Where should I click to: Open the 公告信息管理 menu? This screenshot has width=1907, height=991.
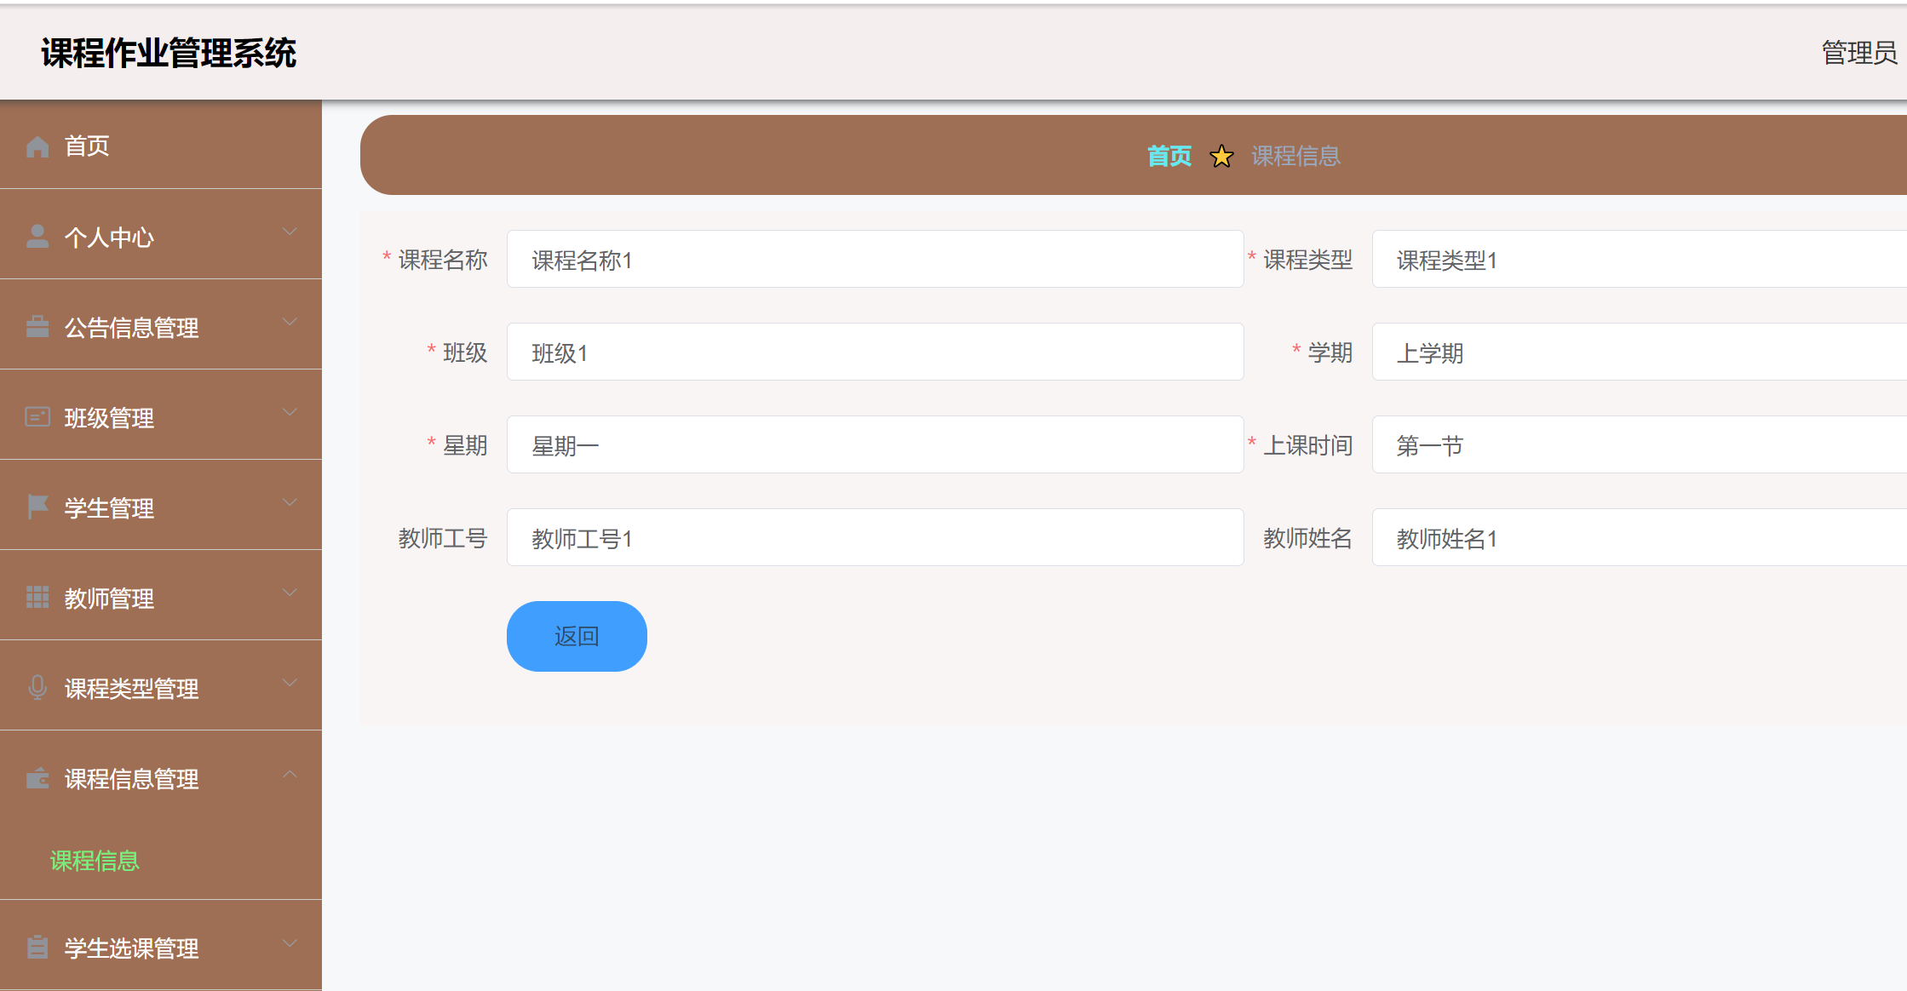pos(132,326)
